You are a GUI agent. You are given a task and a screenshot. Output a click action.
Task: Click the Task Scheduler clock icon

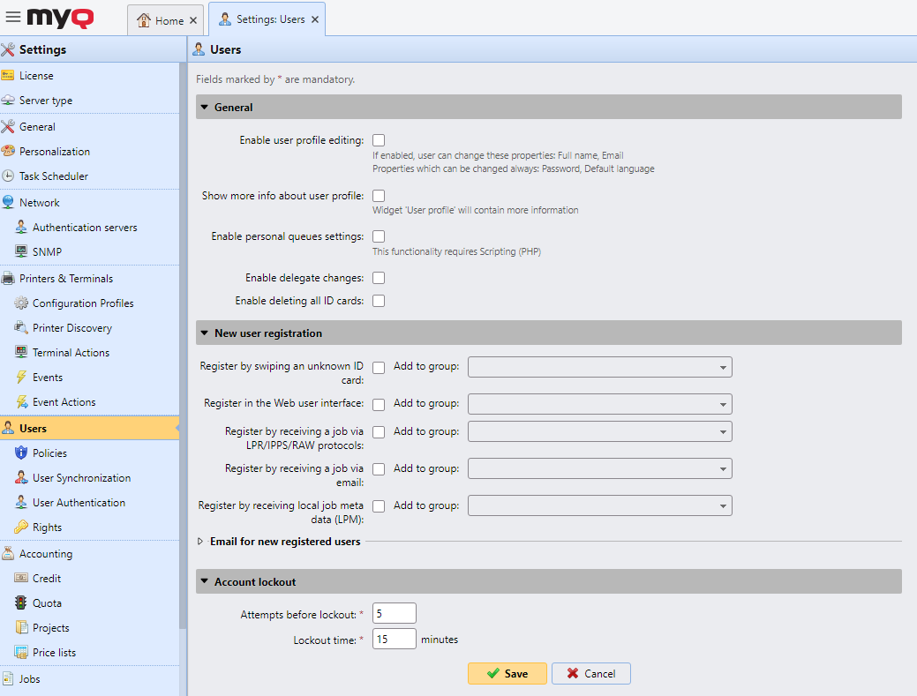coord(8,176)
